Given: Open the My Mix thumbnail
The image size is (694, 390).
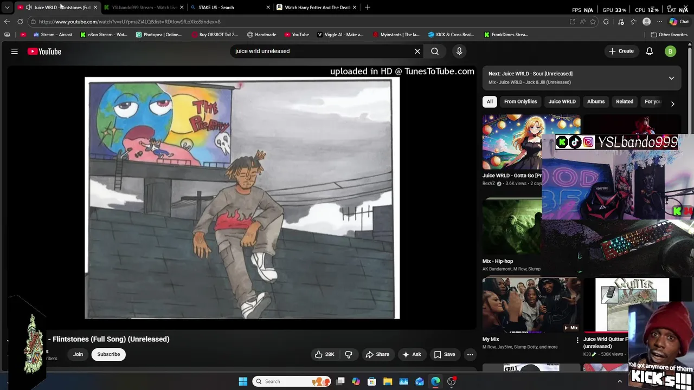Looking at the screenshot, I should coord(531,305).
